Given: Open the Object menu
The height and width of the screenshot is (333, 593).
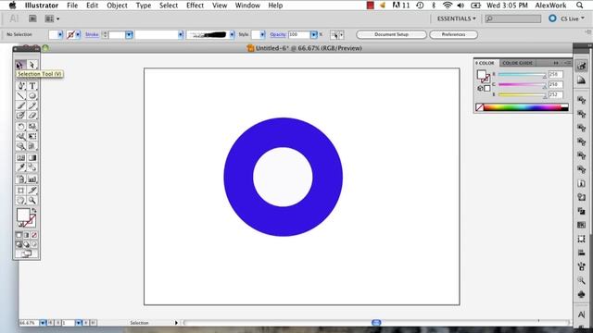Looking at the screenshot, I should (117, 6).
